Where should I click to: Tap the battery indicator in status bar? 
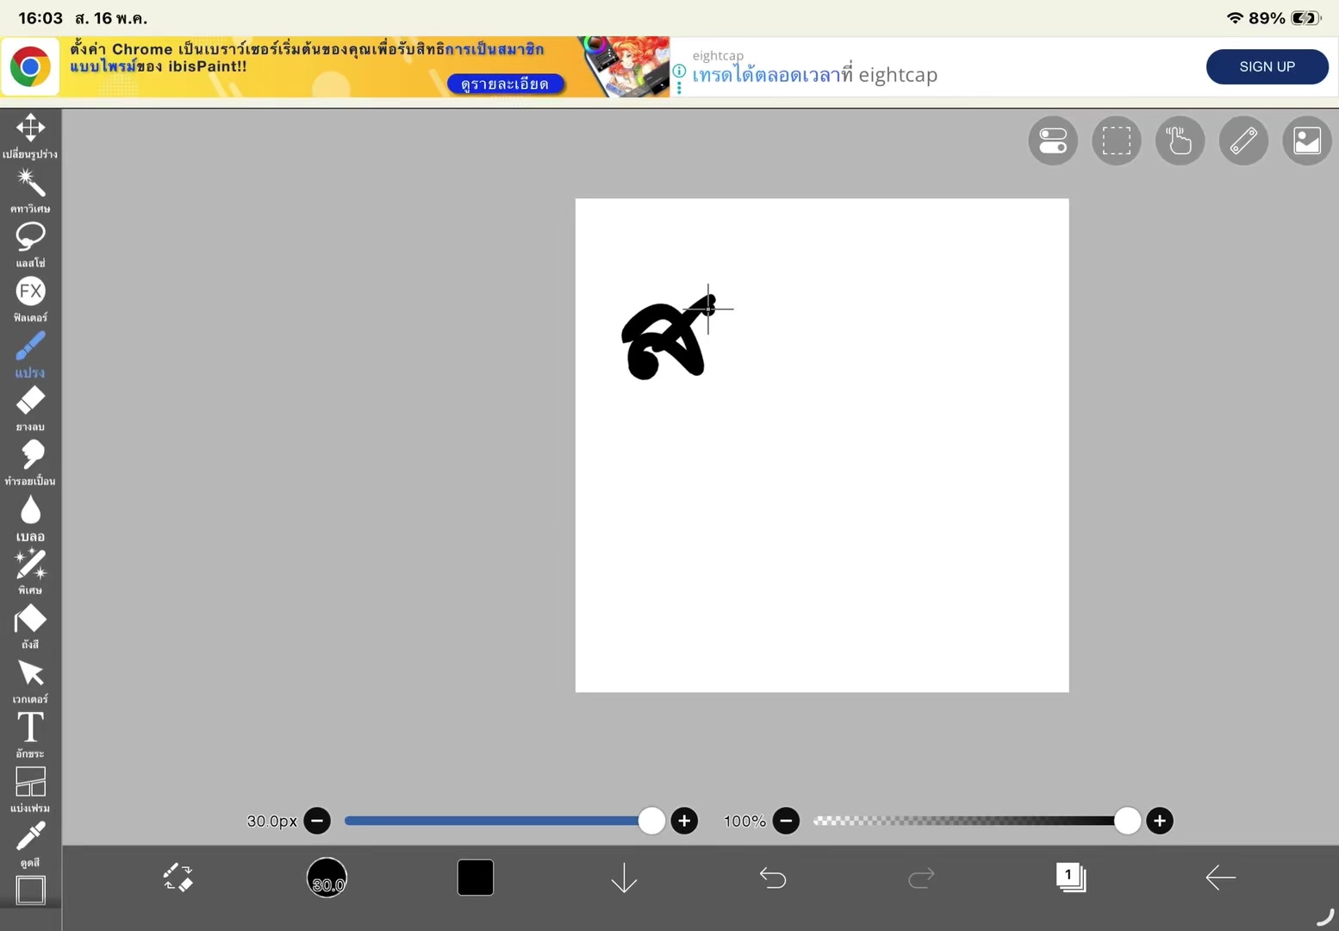pyautogui.click(x=1306, y=18)
